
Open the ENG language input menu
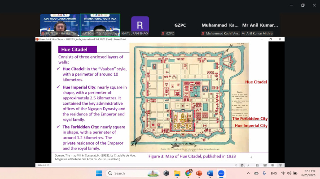point(273,173)
